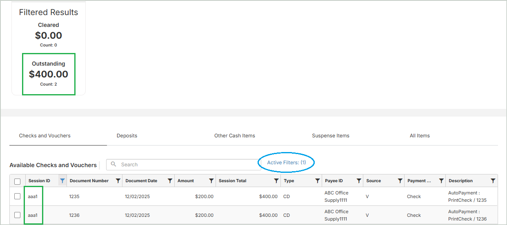Open the Amount column filter icon
The height and width of the screenshot is (225, 507).
pos(211,181)
